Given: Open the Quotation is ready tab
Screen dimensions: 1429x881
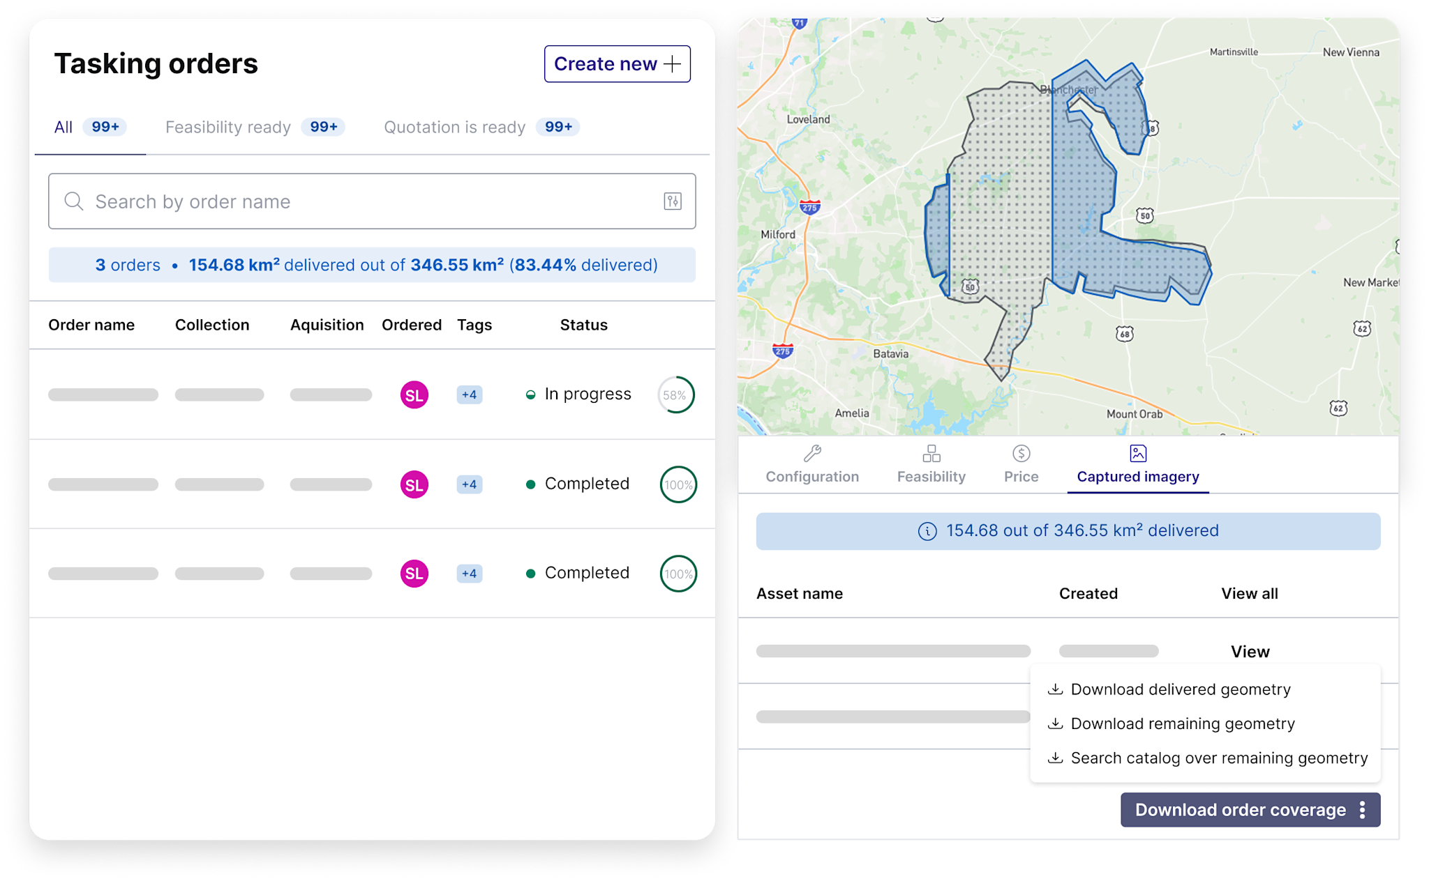Looking at the screenshot, I should [454, 127].
